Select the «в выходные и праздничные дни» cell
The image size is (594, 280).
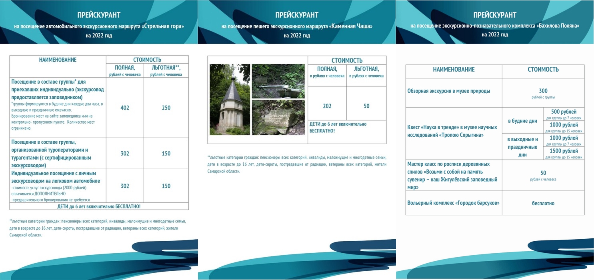pos(522,147)
